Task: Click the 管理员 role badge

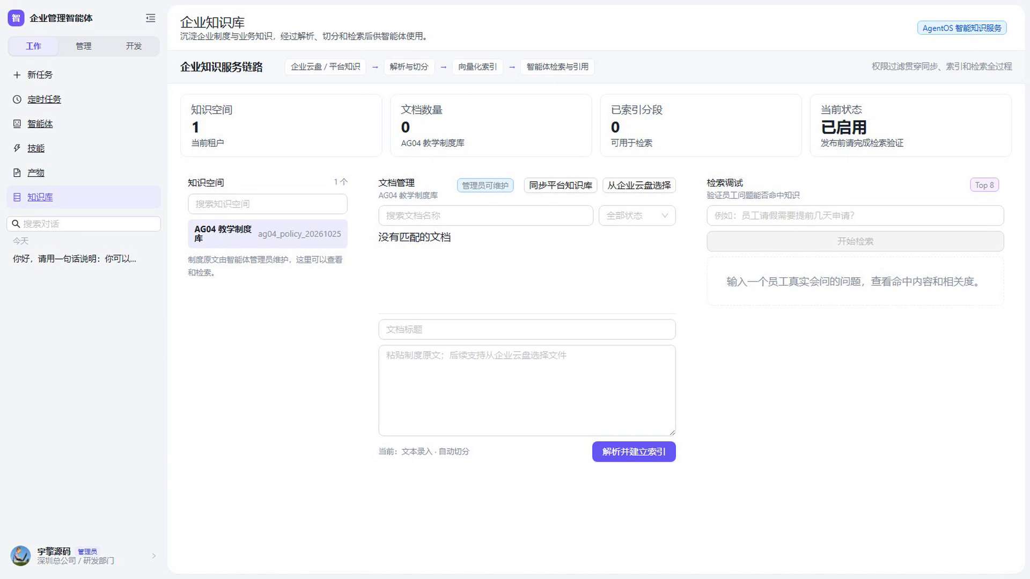Action: (87, 552)
